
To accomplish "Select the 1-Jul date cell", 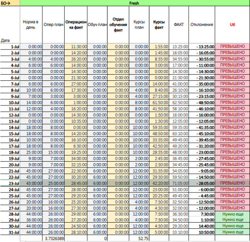I will 10,47.
